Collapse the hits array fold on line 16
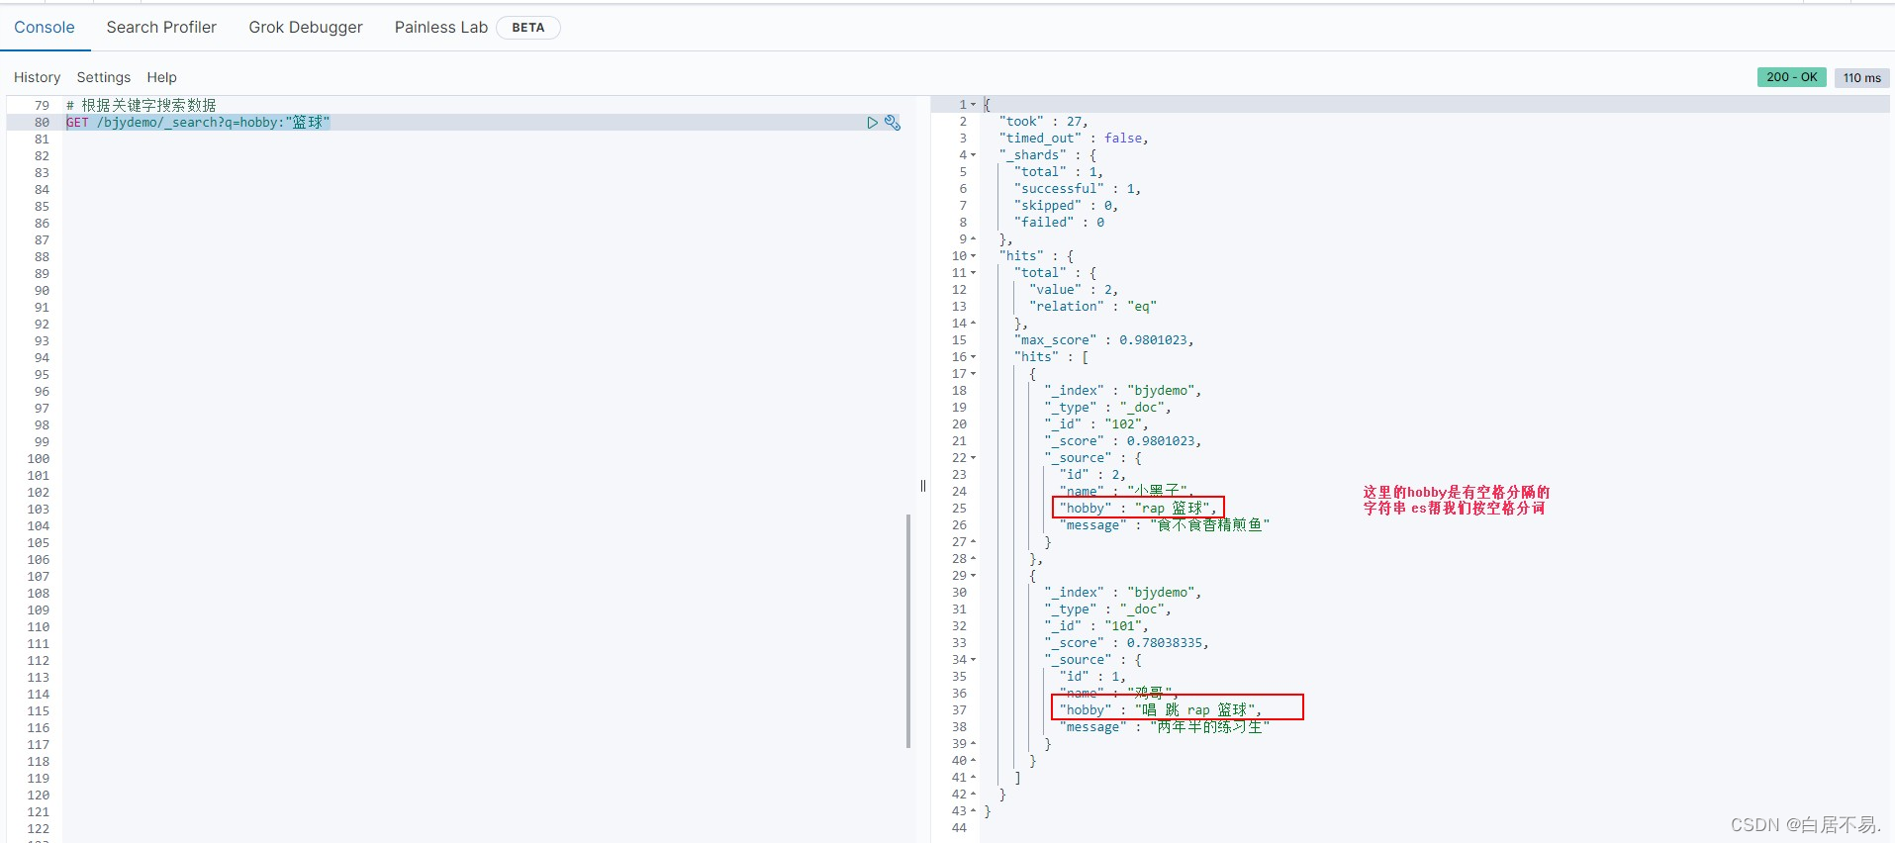1895x843 pixels. (974, 357)
